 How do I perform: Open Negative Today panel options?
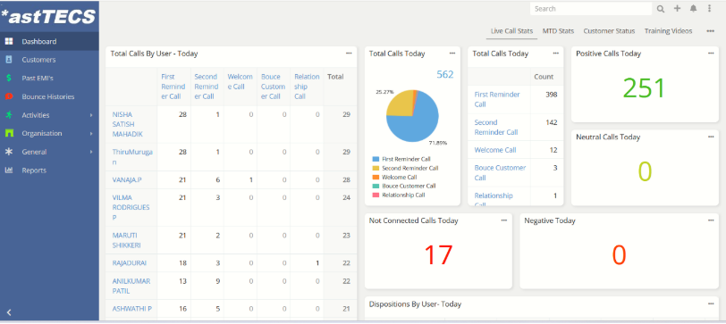[x=711, y=220]
